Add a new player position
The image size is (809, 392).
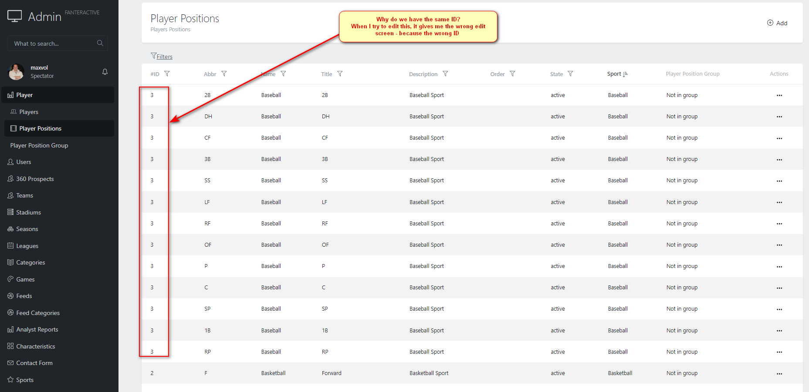tap(777, 23)
